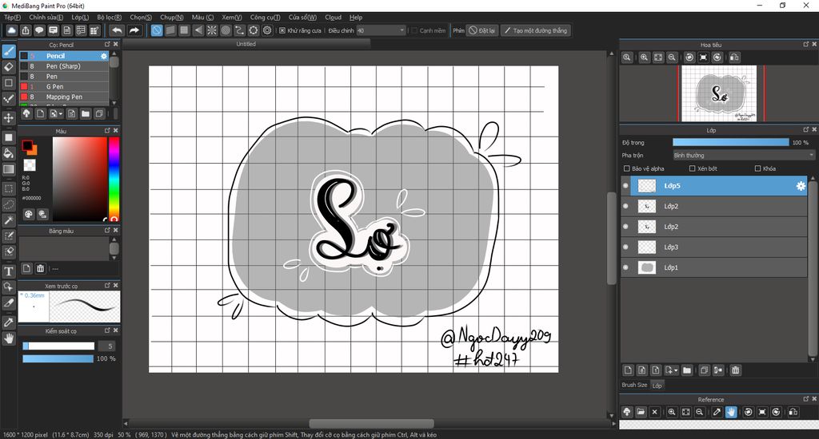The image size is (819, 439).
Task: Select the Text tool
Action: click(x=8, y=271)
